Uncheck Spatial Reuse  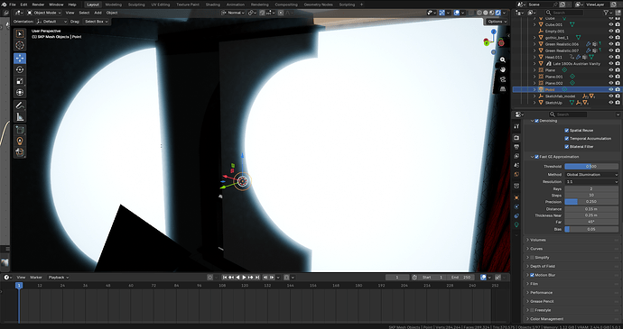point(567,130)
